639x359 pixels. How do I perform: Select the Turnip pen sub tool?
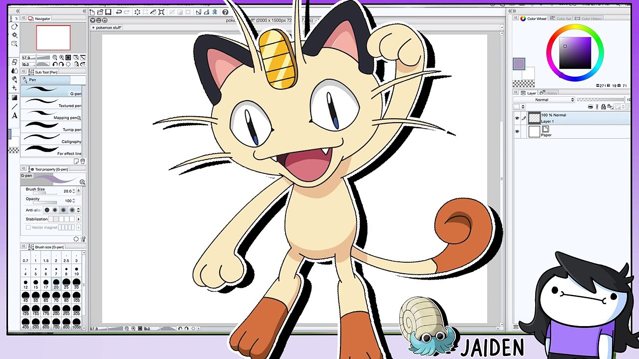[52, 127]
